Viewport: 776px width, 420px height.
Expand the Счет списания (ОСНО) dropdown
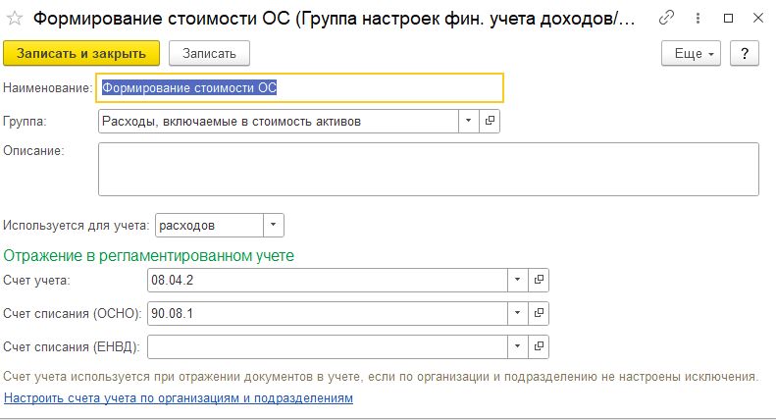point(517,313)
